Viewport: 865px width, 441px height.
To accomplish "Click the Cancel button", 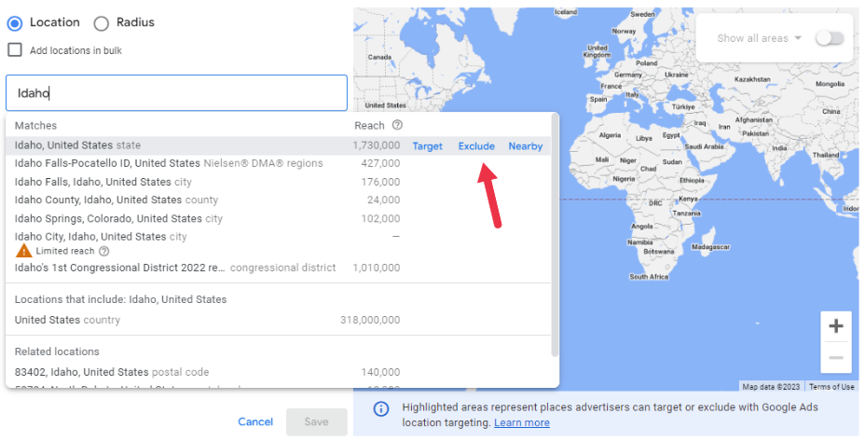I will (255, 421).
